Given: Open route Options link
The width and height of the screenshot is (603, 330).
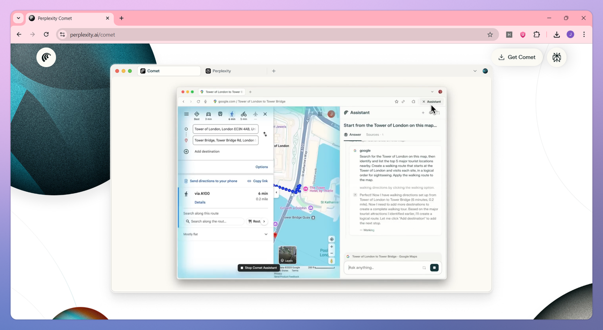Looking at the screenshot, I should click(261, 167).
